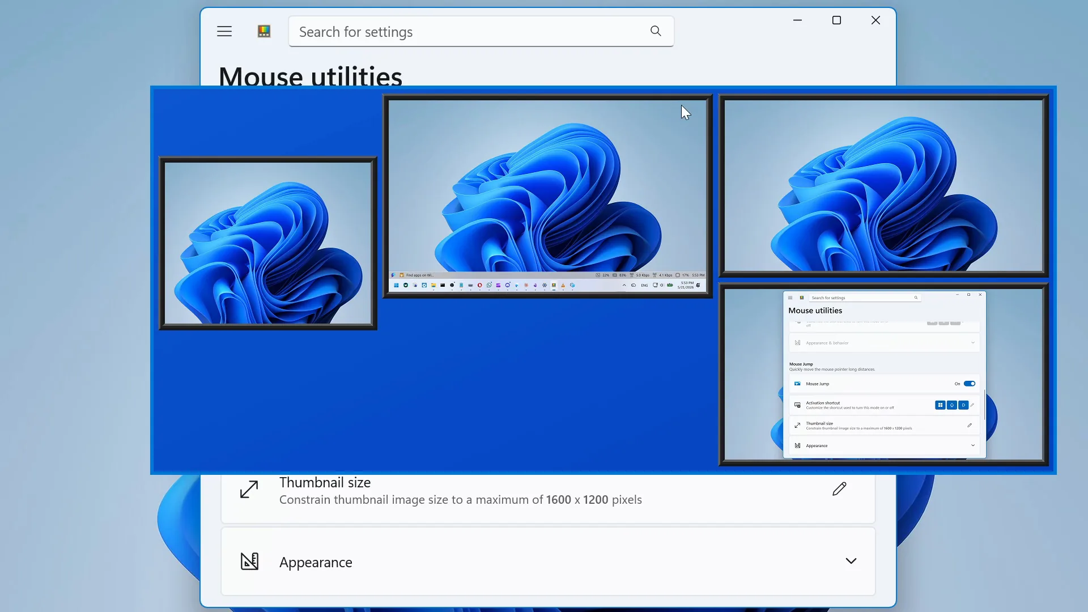Close the PowerToys settings window

875,20
